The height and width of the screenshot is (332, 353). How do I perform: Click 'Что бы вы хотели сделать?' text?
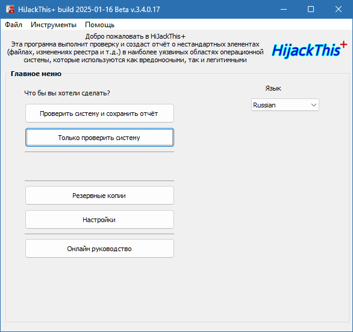[x=67, y=93]
